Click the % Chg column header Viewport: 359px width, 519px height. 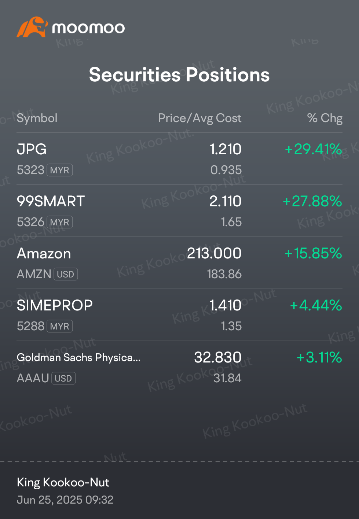coord(325,118)
